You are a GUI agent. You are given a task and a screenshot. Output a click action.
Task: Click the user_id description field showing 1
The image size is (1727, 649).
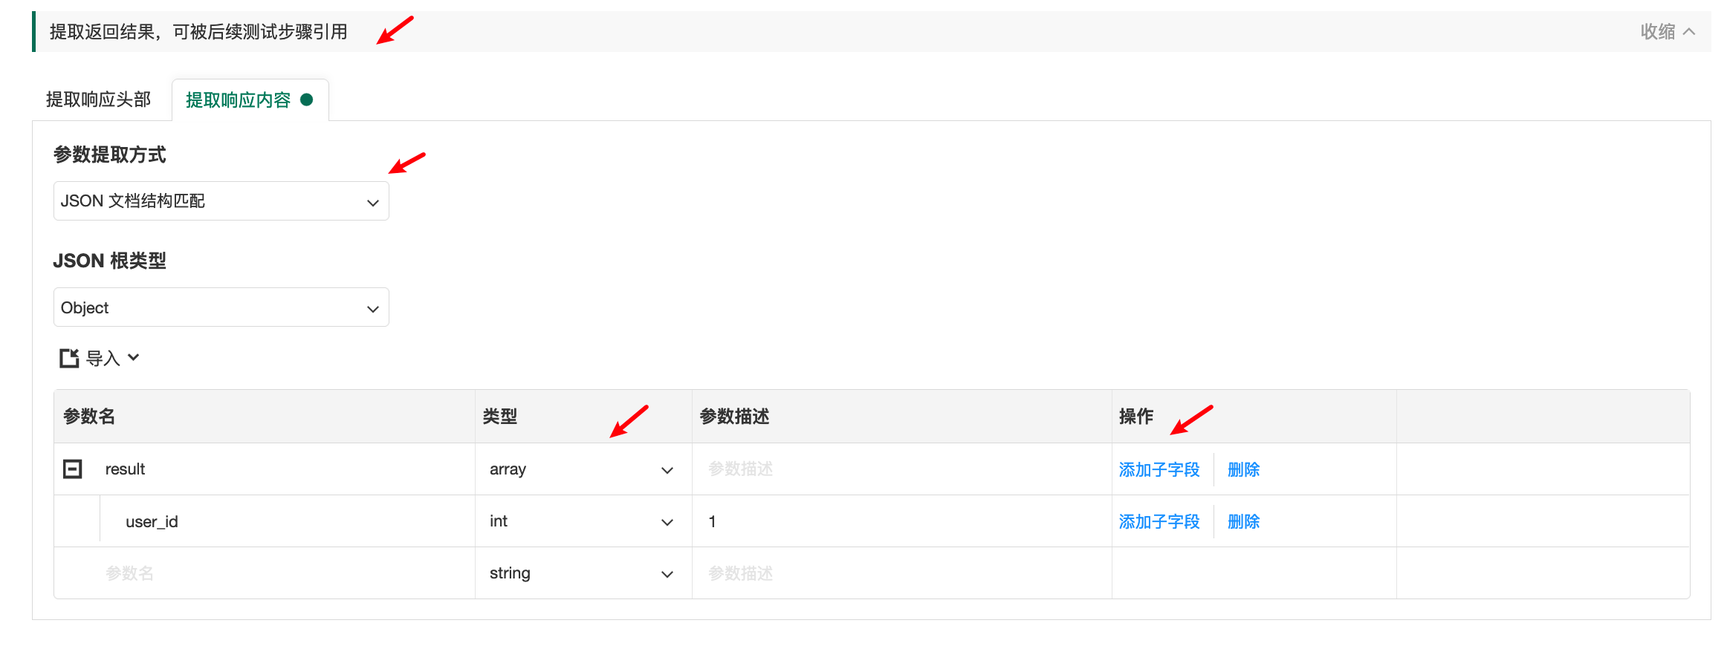point(899,521)
